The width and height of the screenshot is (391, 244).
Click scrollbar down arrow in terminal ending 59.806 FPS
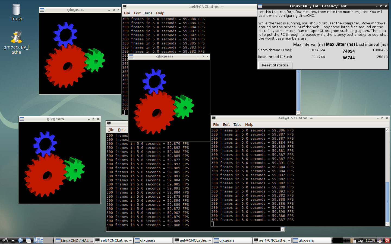tap(283, 229)
